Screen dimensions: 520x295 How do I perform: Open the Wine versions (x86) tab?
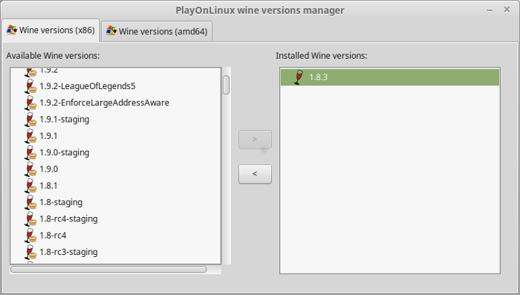point(51,30)
